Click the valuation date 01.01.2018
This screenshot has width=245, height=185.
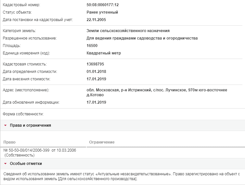click(96, 72)
